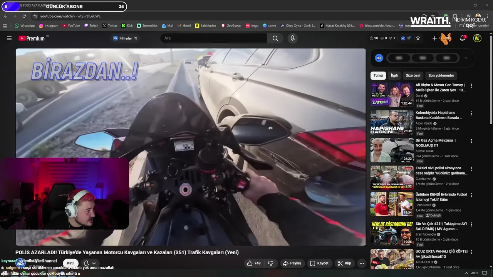Join the channel with Katıl button
493x277 pixels.
pyautogui.click(x=71, y=263)
